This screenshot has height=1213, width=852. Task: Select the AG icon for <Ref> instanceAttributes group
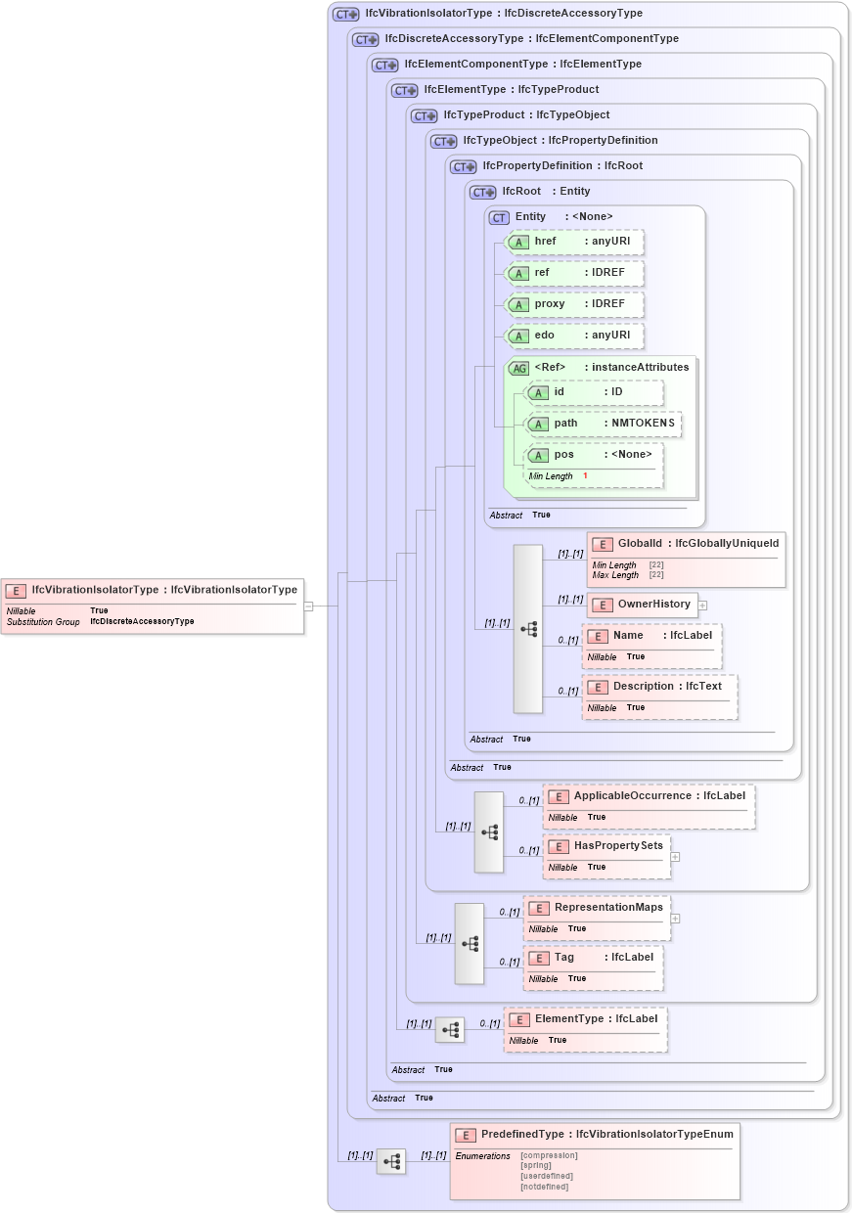[519, 367]
